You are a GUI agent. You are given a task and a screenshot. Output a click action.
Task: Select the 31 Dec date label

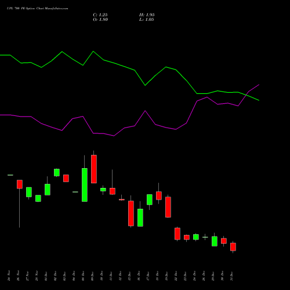(x=231, y=276)
